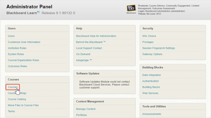Open Data Integration link
Image resolution: width=211 pixels, height=118 pixels.
tap(151, 75)
